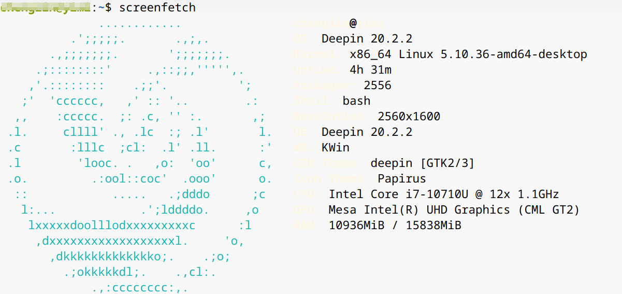Image resolution: width=622 pixels, height=294 pixels.
Task: Click the x86_64 architecture text
Action: coord(370,54)
